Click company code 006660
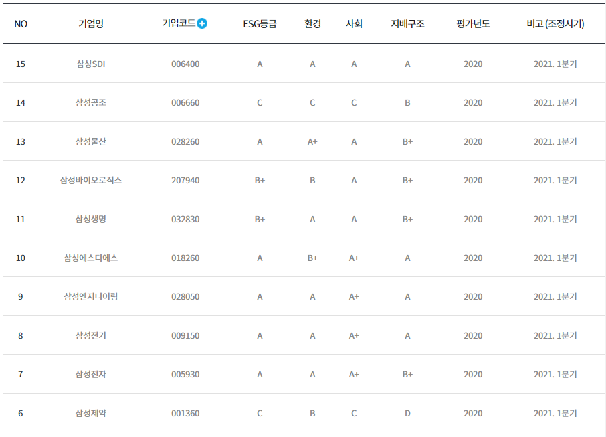The image size is (606, 437). pyautogui.click(x=185, y=102)
